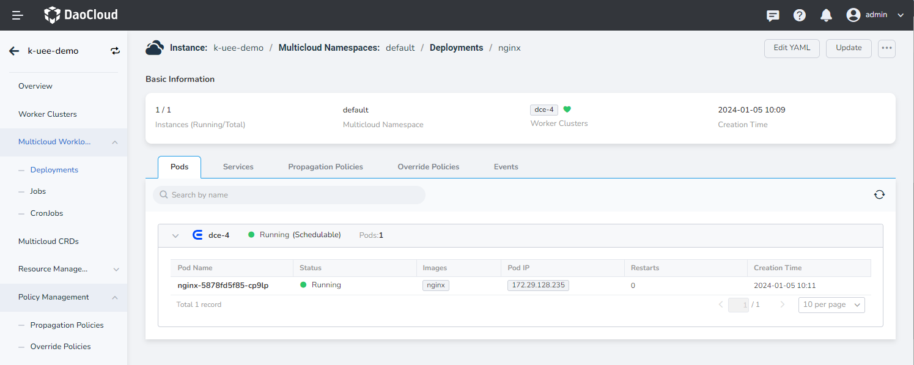Click the Update button

(849, 48)
